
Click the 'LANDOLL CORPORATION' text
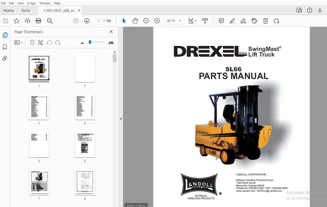tap(251, 175)
